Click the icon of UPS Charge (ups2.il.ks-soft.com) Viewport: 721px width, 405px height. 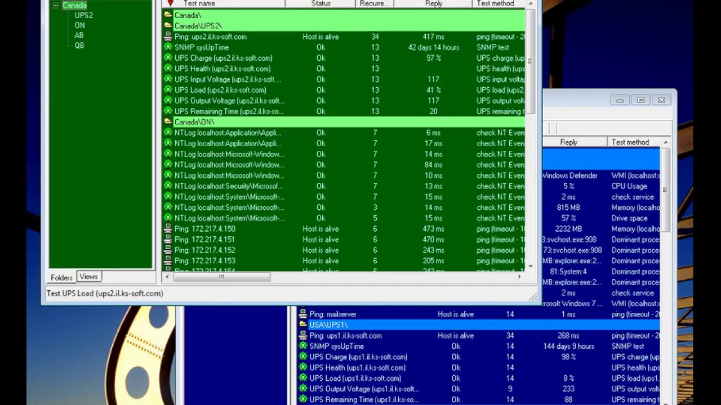click(x=168, y=58)
